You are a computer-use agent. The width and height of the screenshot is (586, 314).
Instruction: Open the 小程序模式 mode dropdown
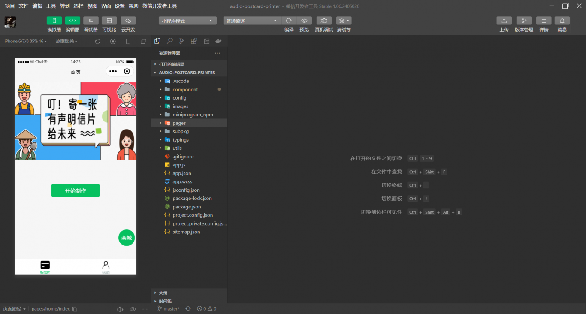[x=187, y=21]
